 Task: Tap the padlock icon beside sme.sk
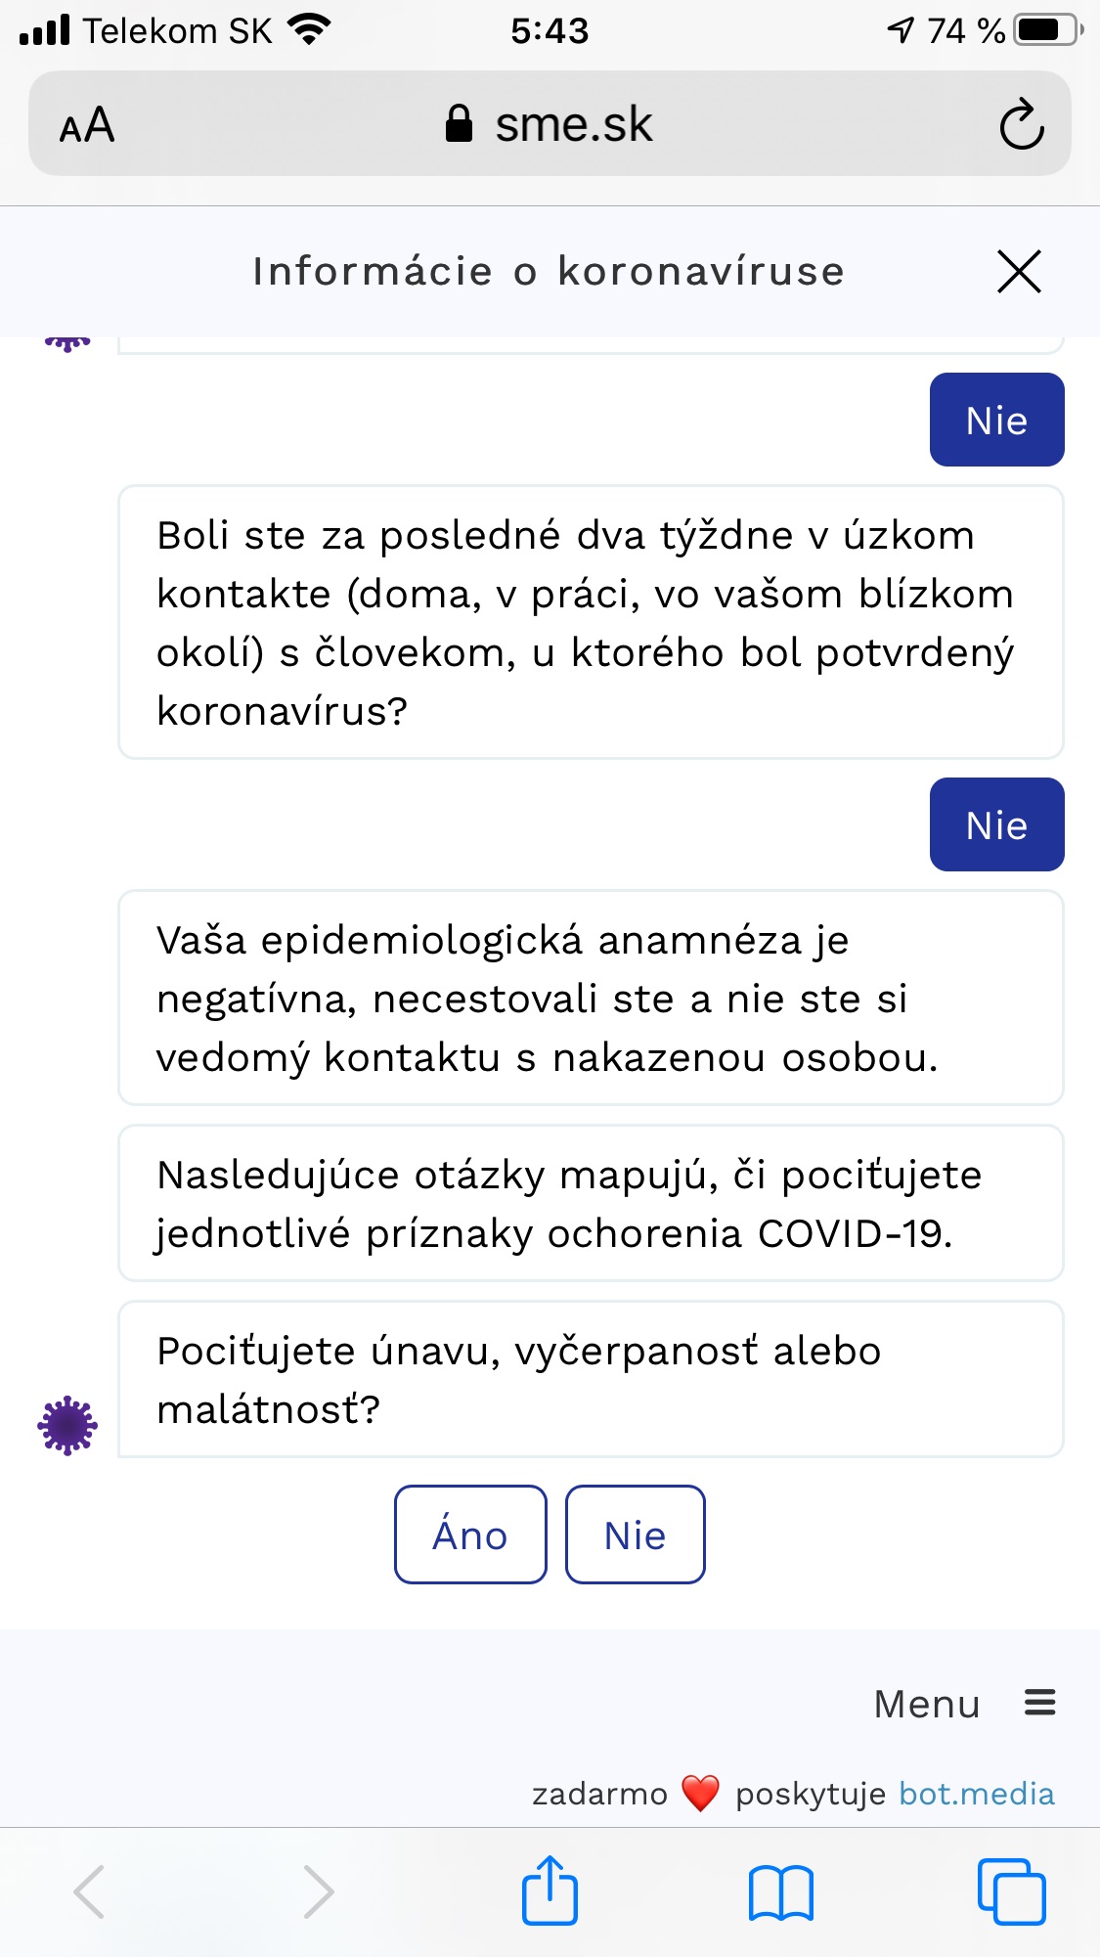tap(459, 124)
